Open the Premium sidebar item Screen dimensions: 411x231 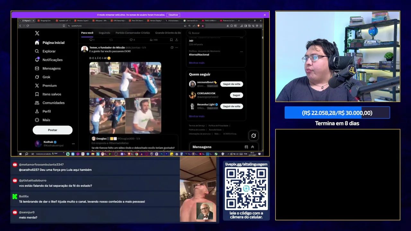46,86
